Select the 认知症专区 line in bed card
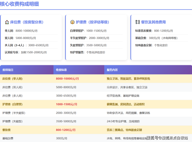This screenshot has width=192, height=142. [25, 52]
